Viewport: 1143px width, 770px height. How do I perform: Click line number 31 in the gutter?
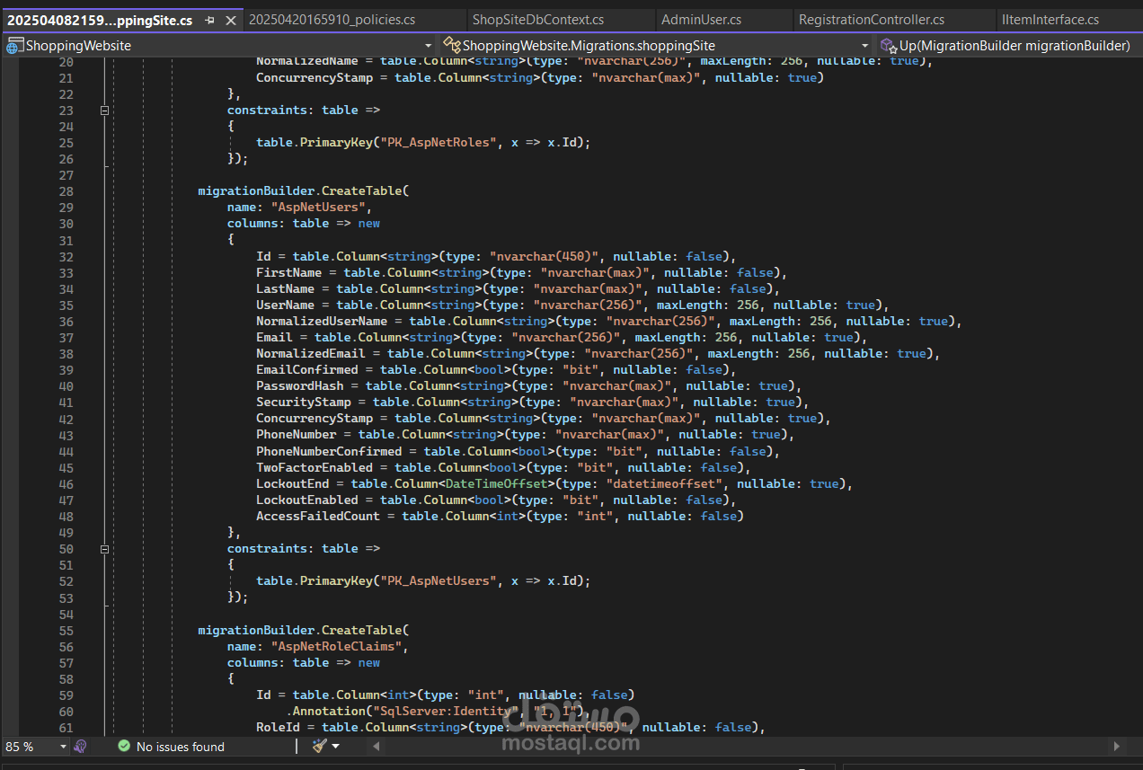(x=66, y=240)
